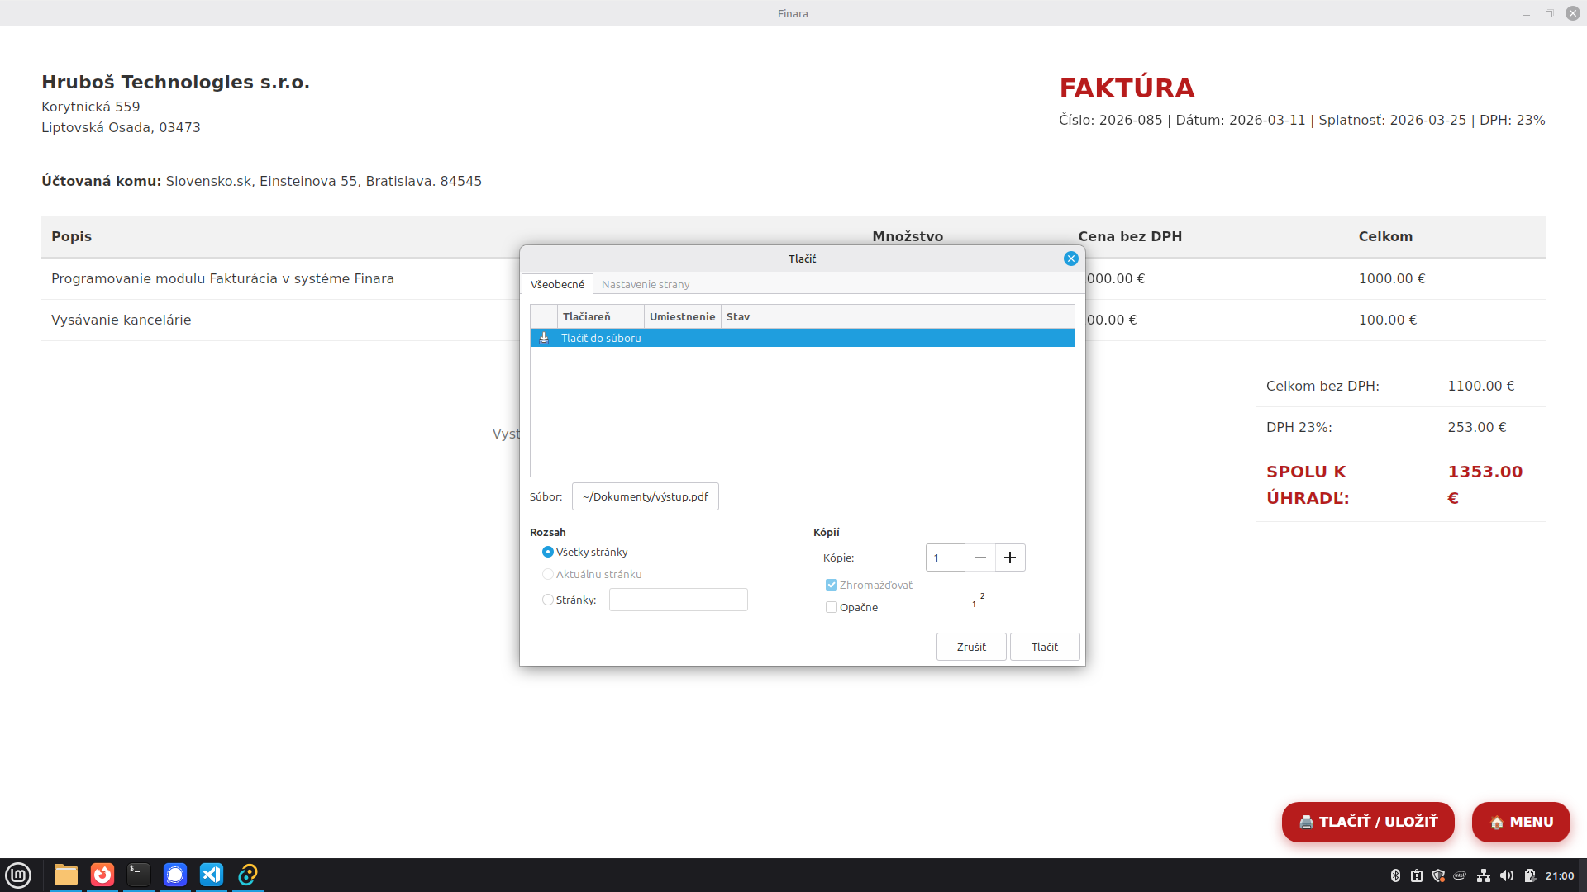The image size is (1587, 892).
Task: Open the terminal from the taskbar
Action: (x=138, y=875)
